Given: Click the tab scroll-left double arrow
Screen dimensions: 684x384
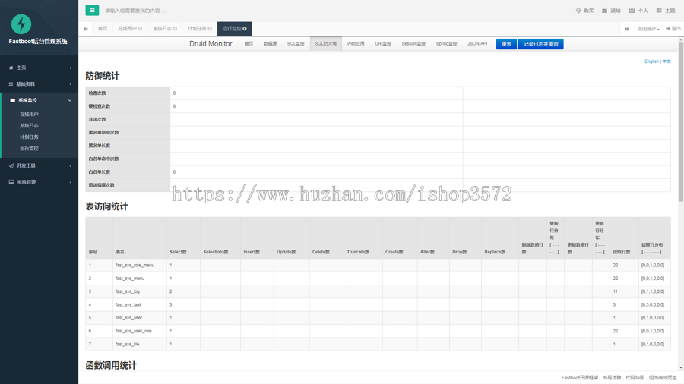Looking at the screenshot, I should tap(85, 29).
